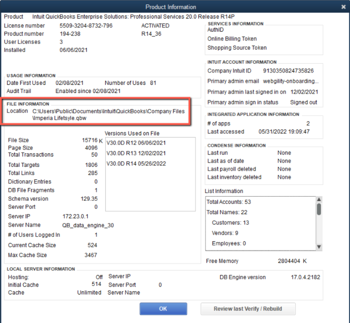Click the highlighted file Location path

(x=106, y=111)
